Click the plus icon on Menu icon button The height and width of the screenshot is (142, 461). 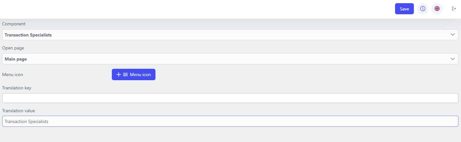(x=119, y=74)
